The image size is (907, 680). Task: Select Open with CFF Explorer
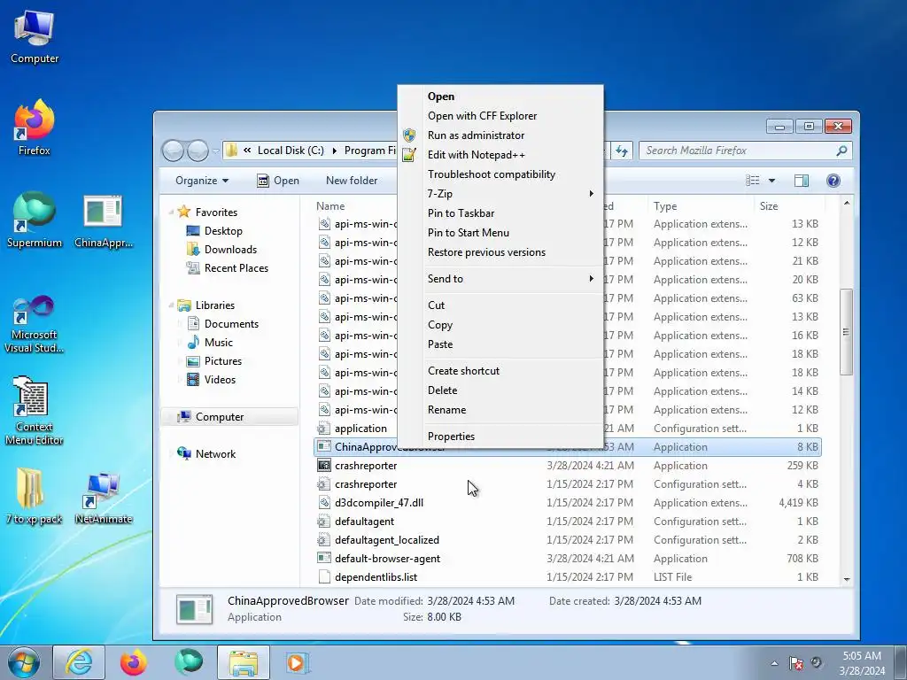[x=500, y=116]
